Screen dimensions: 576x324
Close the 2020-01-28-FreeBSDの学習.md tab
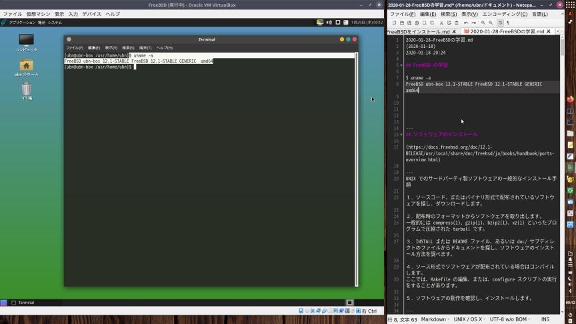pos(549,31)
